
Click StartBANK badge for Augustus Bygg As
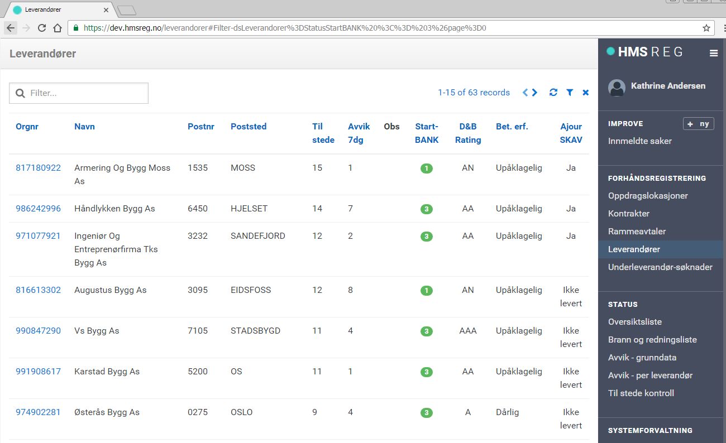[426, 291]
